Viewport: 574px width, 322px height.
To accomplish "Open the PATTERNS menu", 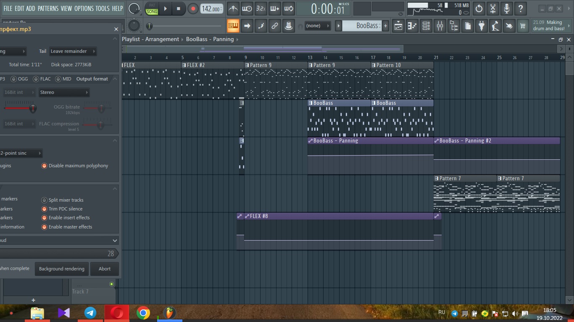I will point(48,8).
